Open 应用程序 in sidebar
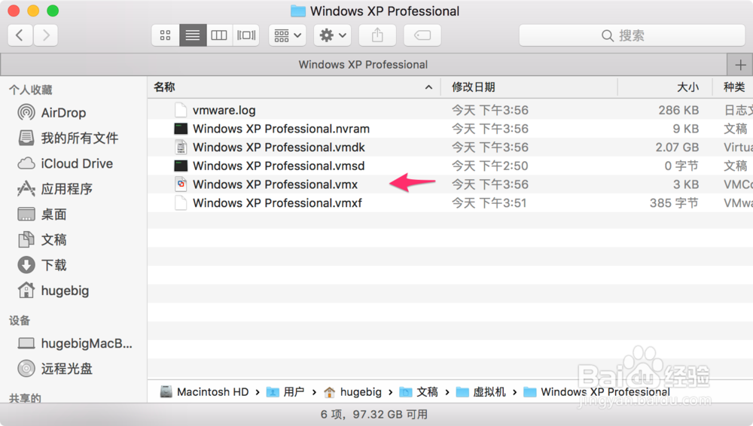Screen dimensions: 753x426 [x=67, y=189]
